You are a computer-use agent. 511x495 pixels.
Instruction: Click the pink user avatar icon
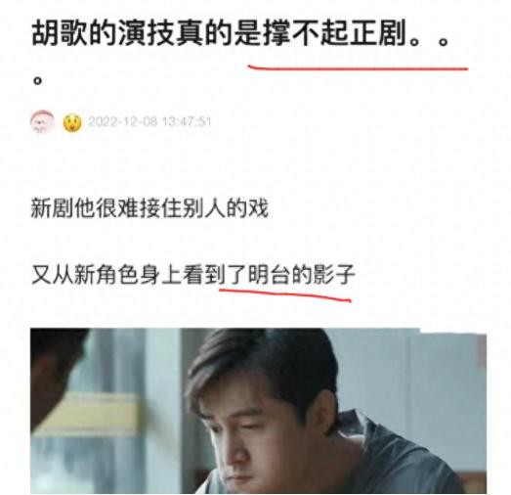click(x=42, y=121)
